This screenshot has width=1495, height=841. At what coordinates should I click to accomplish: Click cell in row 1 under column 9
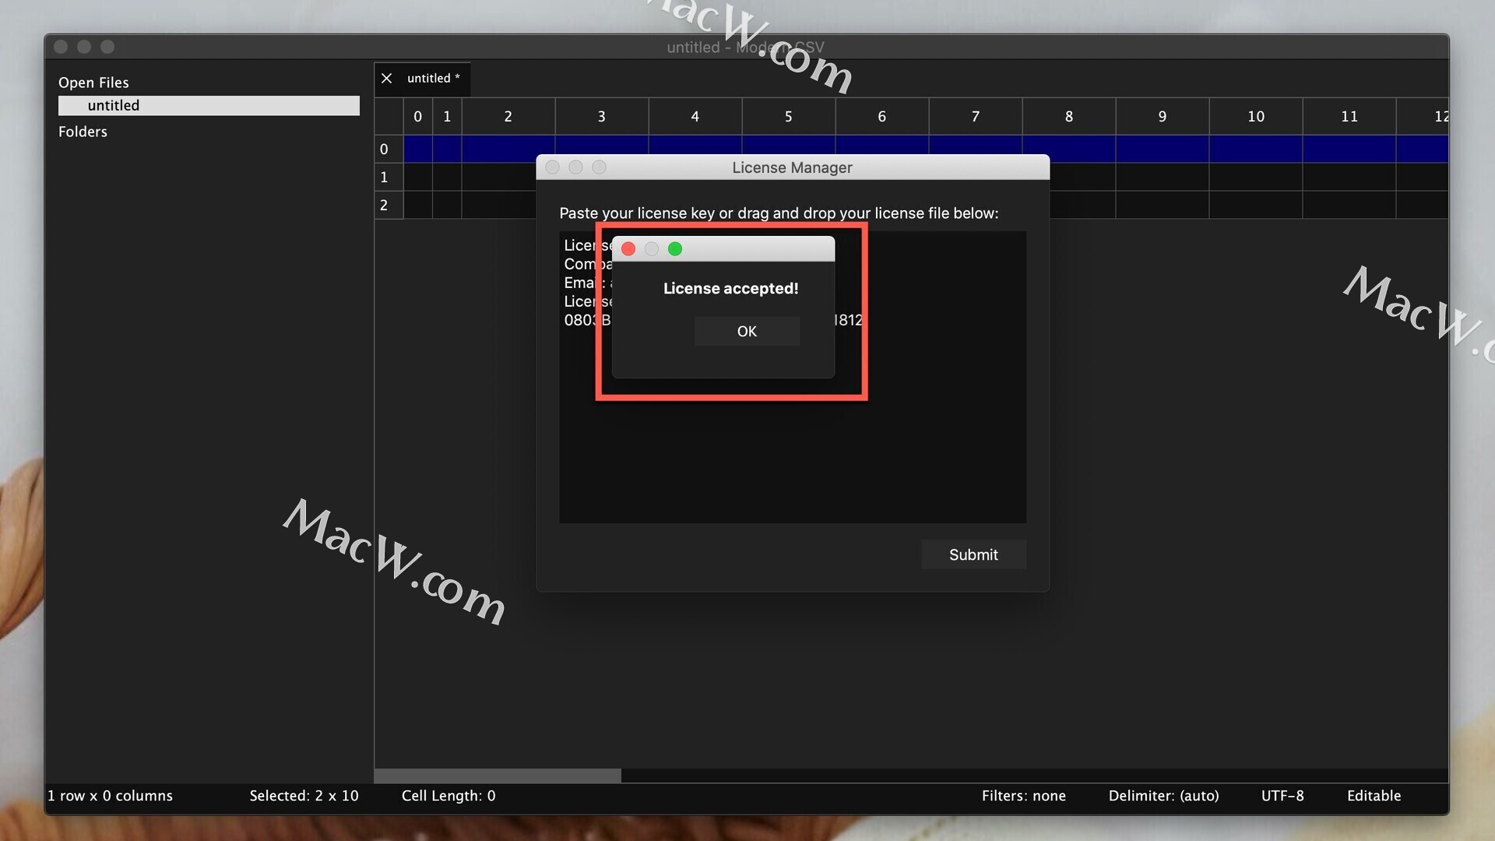click(x=1163, y=177)
